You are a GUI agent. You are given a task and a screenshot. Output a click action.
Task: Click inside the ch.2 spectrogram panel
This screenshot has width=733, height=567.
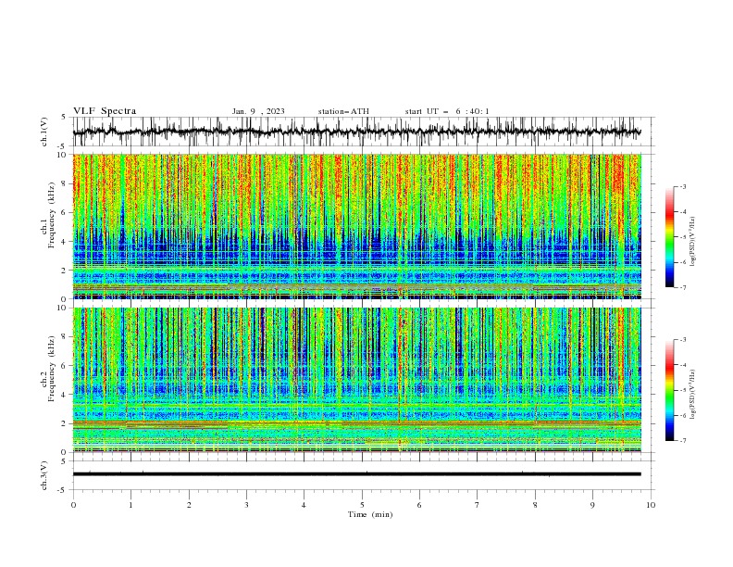point(357,380)
